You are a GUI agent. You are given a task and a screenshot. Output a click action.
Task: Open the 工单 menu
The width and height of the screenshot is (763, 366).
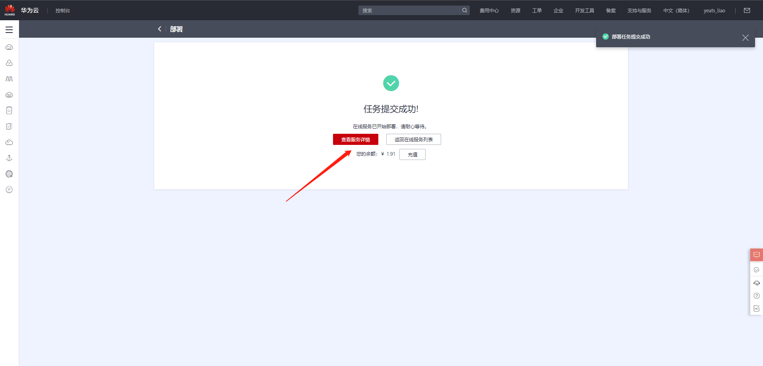coord(537,11)
